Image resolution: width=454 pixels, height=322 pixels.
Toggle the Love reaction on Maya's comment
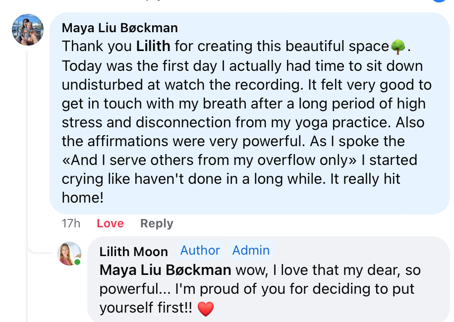pyautogui.click(x=110, y=223)
